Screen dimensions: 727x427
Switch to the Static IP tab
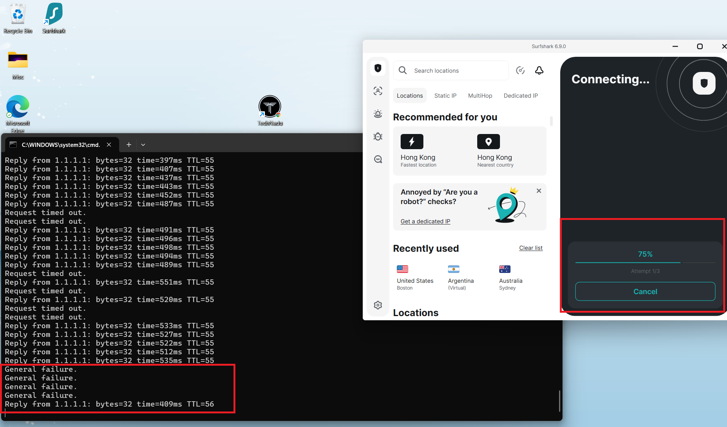(445, 96)
